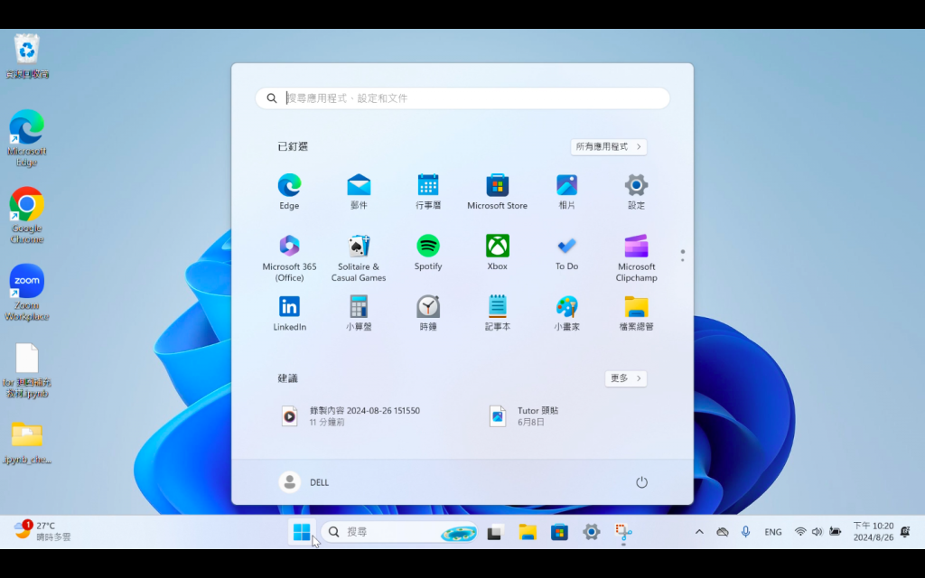Click the volume speaker tray icon
This screenshot has height=578, width=925.
pyautogui.click(x=817, y=532)
